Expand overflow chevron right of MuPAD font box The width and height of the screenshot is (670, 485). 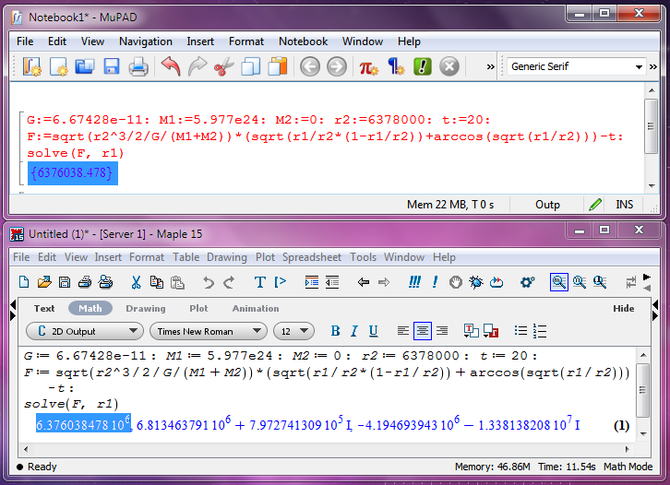click(x=653, y=67)
